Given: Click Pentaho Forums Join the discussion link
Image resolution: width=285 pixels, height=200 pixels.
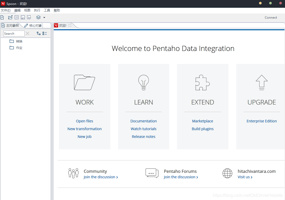Looking at the screenshot, I should click(181, 177).
